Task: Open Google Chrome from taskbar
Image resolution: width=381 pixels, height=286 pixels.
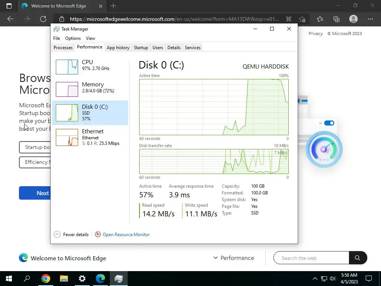Action: pos(46,279)
